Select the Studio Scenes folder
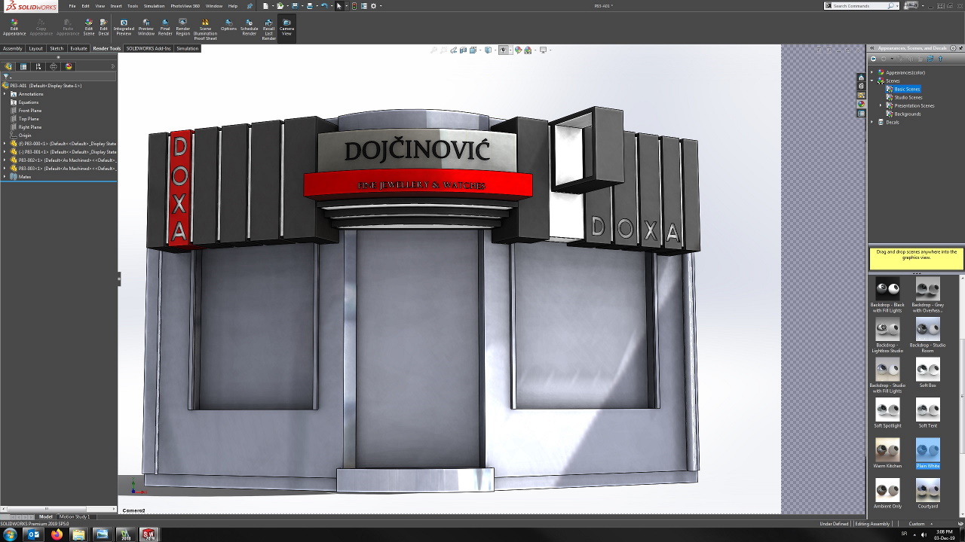This screenshot has width=965, height=542. pyautogui.click(x=908, y=97)
